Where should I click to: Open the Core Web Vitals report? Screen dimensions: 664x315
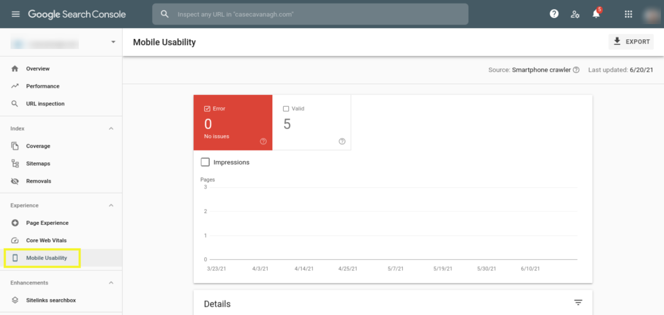47,241
